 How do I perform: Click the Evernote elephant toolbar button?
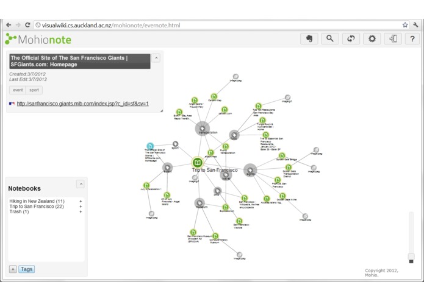(309, 39)
